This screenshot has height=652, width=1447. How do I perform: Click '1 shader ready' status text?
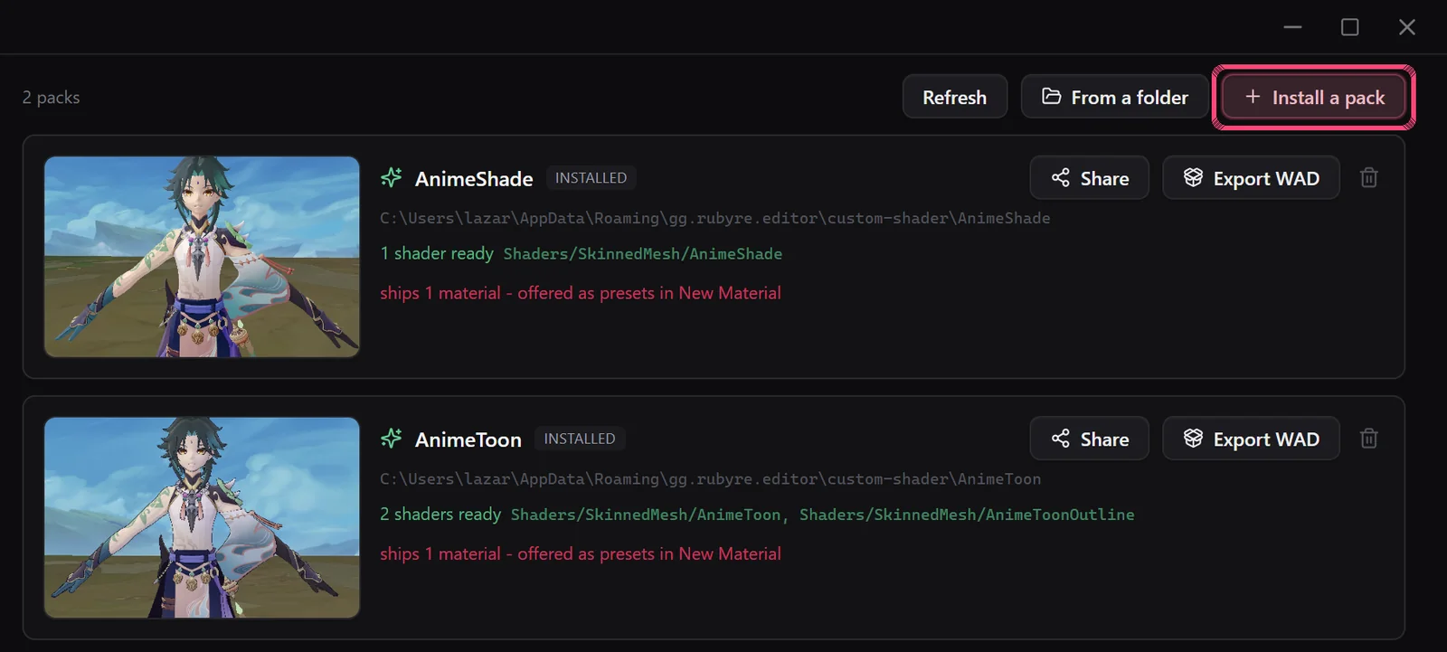click(437, 253)
